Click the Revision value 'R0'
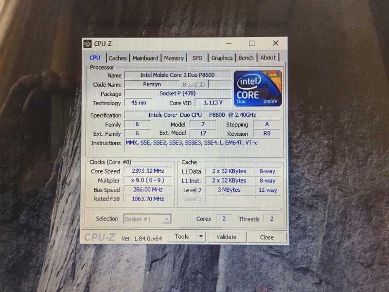The image size is (389, 292). [267, 133]
